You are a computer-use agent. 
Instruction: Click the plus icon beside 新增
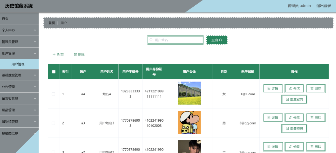(54, 54)
